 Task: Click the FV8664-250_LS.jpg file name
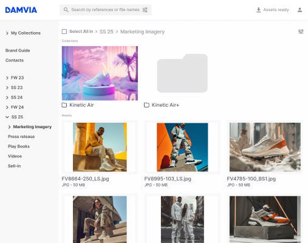[85, 179]
